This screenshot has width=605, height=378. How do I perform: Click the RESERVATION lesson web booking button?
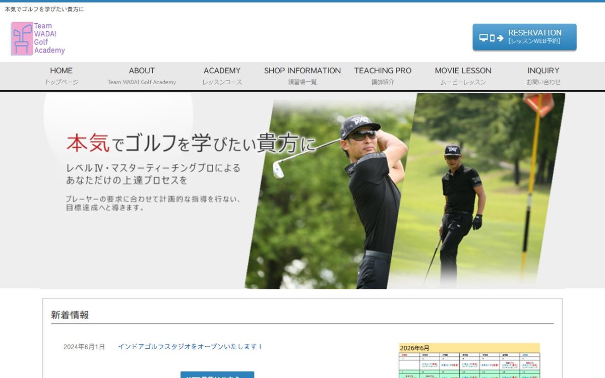(524, 37)
